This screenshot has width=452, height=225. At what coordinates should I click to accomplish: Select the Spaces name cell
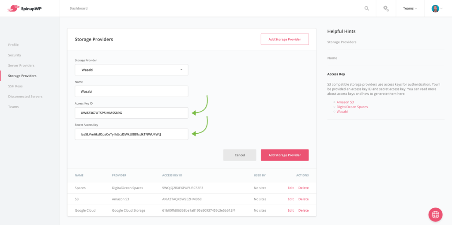click(80, 188)
